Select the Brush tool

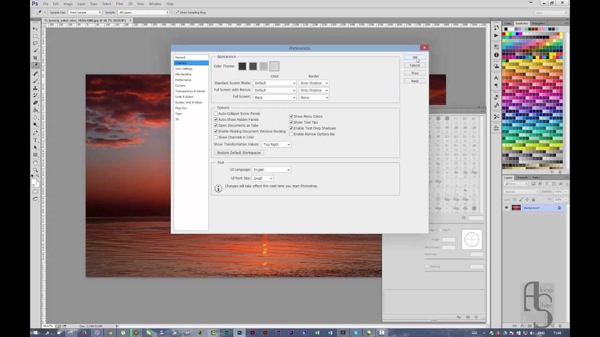pyautogui.click(x=36, y=81)
